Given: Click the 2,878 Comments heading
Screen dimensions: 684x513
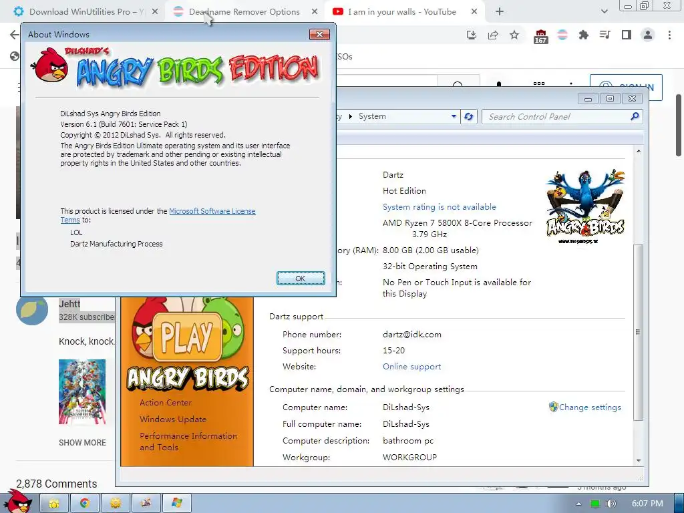Looking at the screenshot, I should point(57,484).
